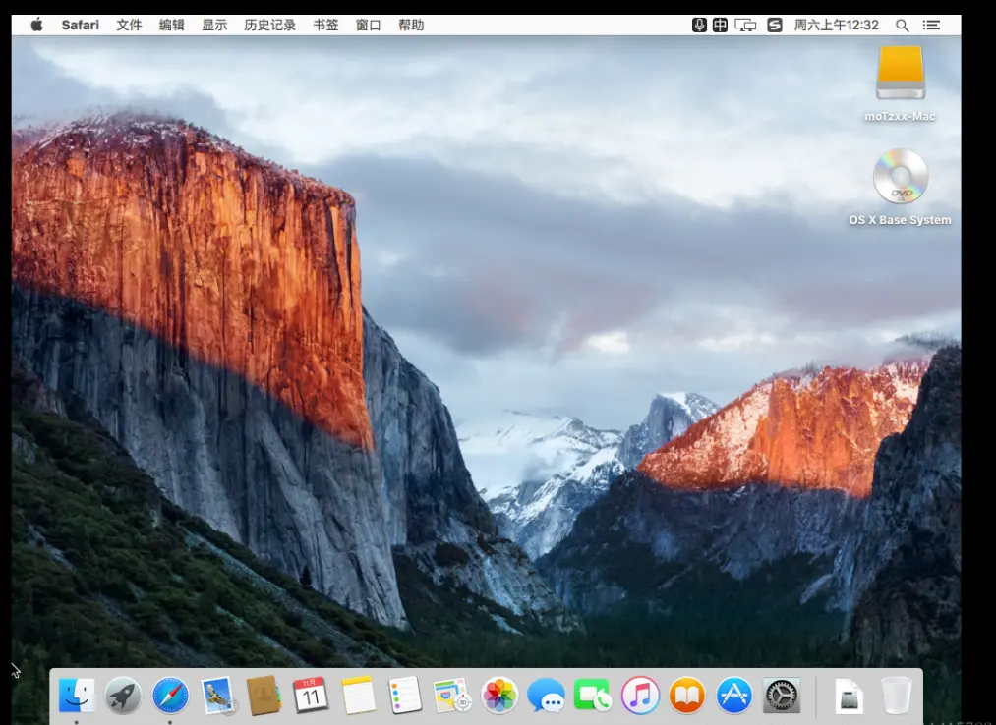Viewport: 996px width, 725px height.
Task: Click the moTzxx-Mac drive label
Action: coord(900,116)
